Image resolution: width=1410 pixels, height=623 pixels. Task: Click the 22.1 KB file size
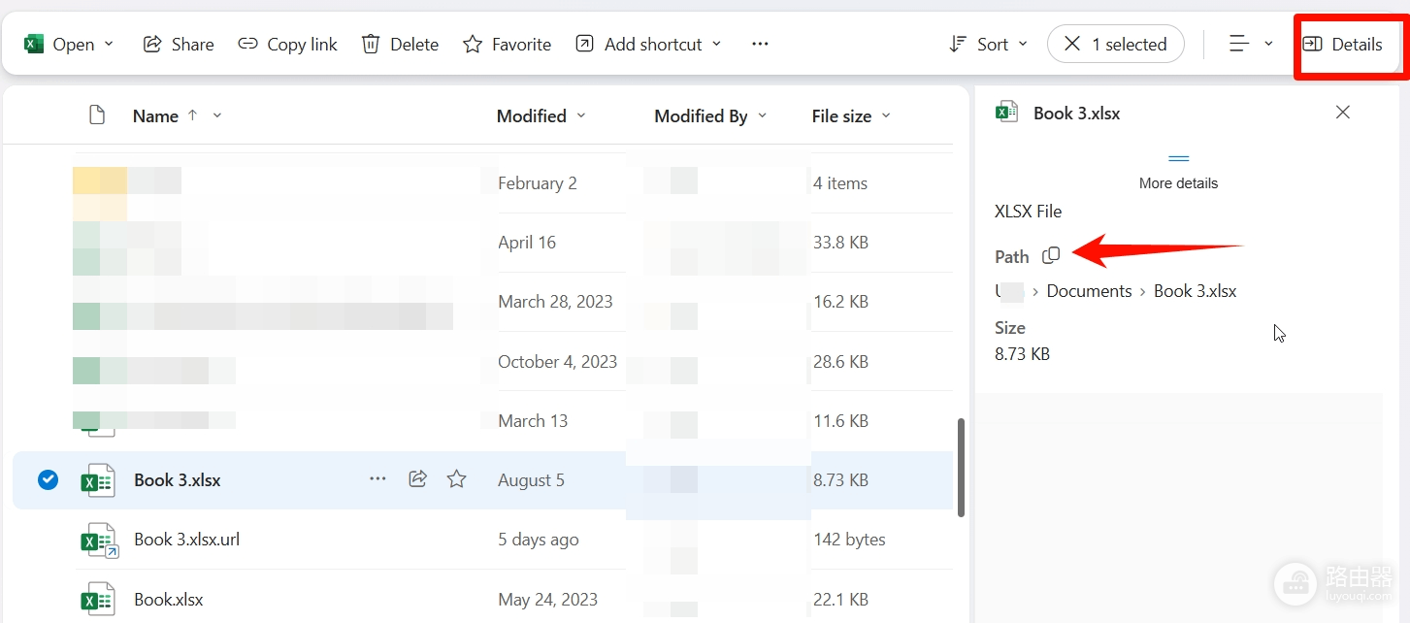(x=840, y=600)
